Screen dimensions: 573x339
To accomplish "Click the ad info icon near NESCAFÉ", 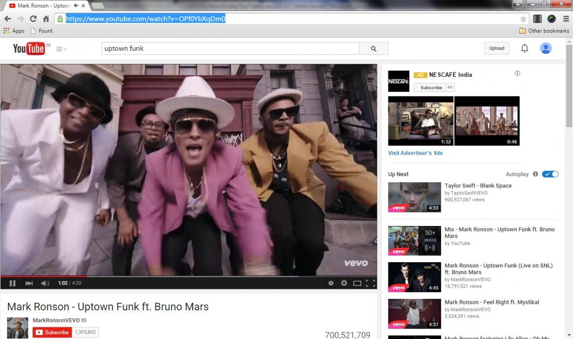I will (517, 73).
